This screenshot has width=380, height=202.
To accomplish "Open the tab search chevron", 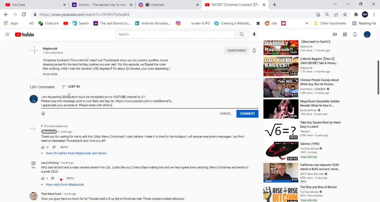I will (x=335, y=4).
